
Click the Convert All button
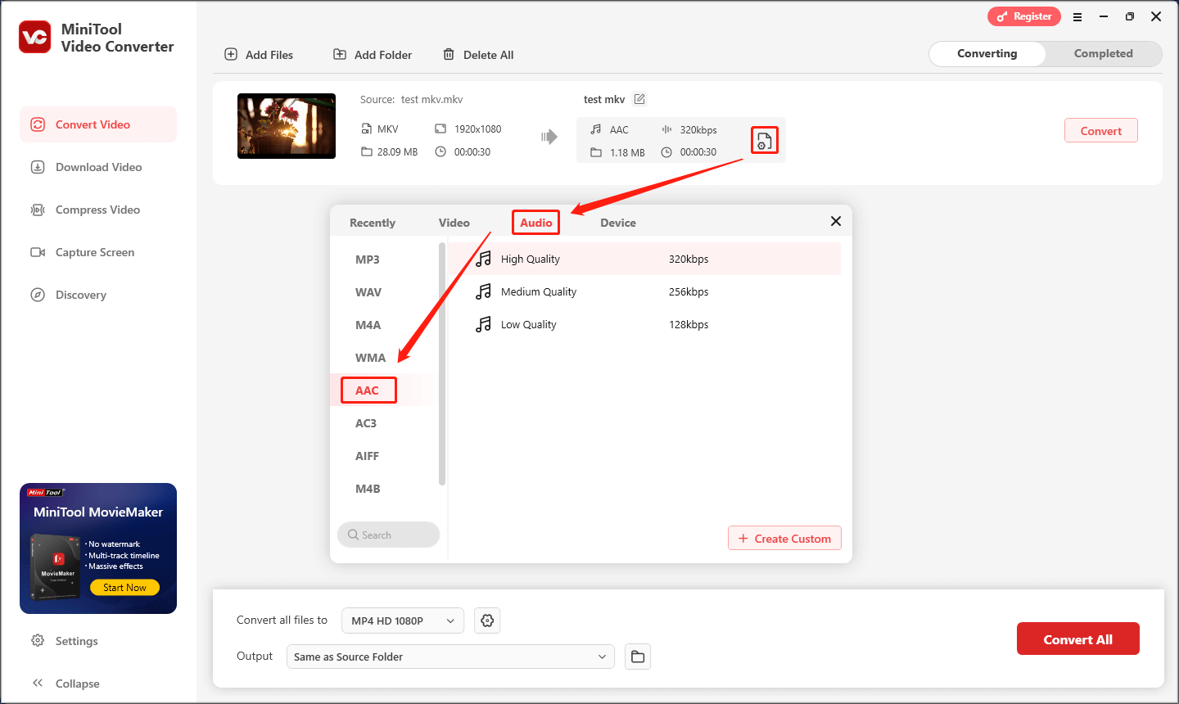(x=1077, y=639)
